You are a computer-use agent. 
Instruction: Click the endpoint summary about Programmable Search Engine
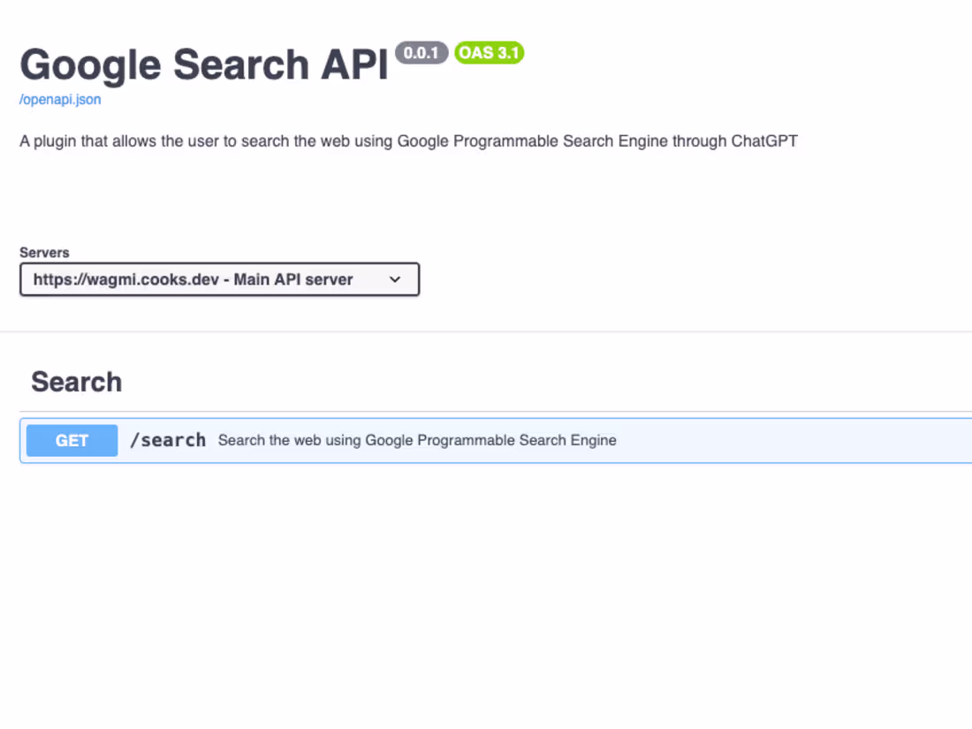(416, 440)
